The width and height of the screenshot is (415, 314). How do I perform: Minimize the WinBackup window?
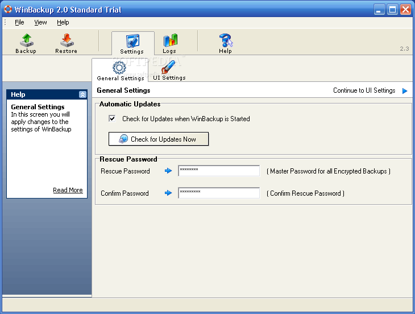pos(379,10)
